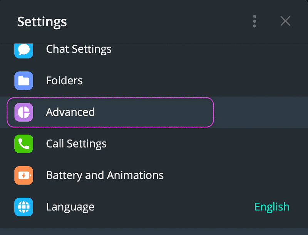Click the purple Advanced pie chart icon
Image resolution: width=308 pixels, height=235 pixels.
pyautogui.click(x=23, y=112)
